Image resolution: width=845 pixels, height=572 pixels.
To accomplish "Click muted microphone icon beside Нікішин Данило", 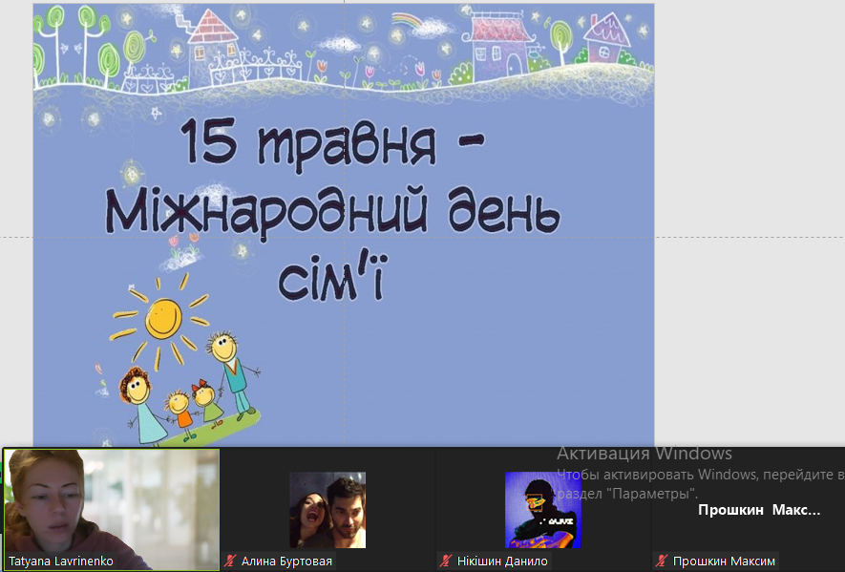I will 444,561.
